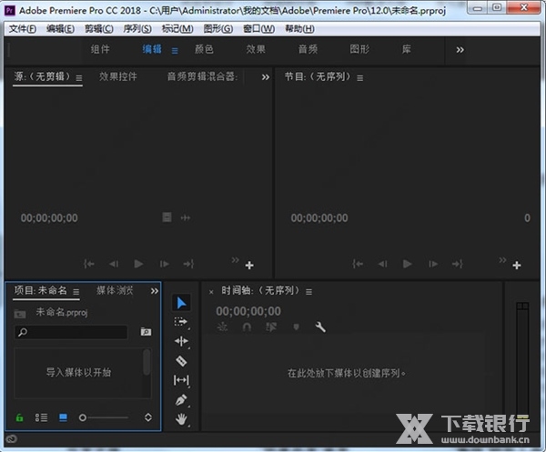Open 节目:(无序列) panel menu
Screen dimensions: 546x452
click(360, 78)
